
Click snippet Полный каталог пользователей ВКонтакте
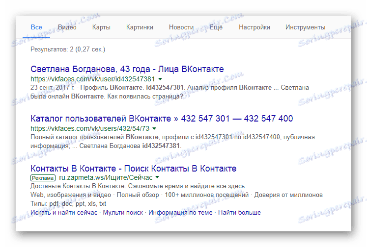94,137
